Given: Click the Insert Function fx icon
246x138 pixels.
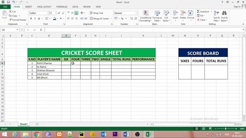Looking at the screenshot, I should pos(41,30).
